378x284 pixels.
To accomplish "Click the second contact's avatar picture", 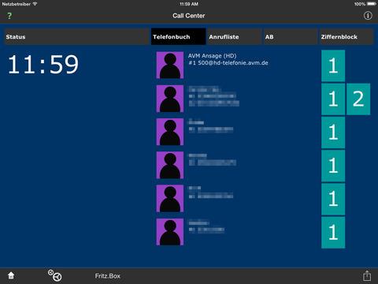I will 170,99.
